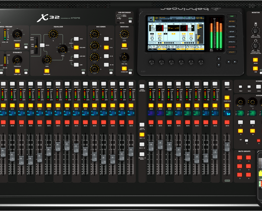This screenshot has width=262, height=211.
Task: Click the right arrow page key
Action: (235, 62)
